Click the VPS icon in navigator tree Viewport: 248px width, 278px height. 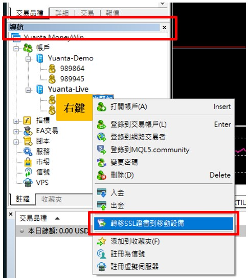(x=28, y=183)
